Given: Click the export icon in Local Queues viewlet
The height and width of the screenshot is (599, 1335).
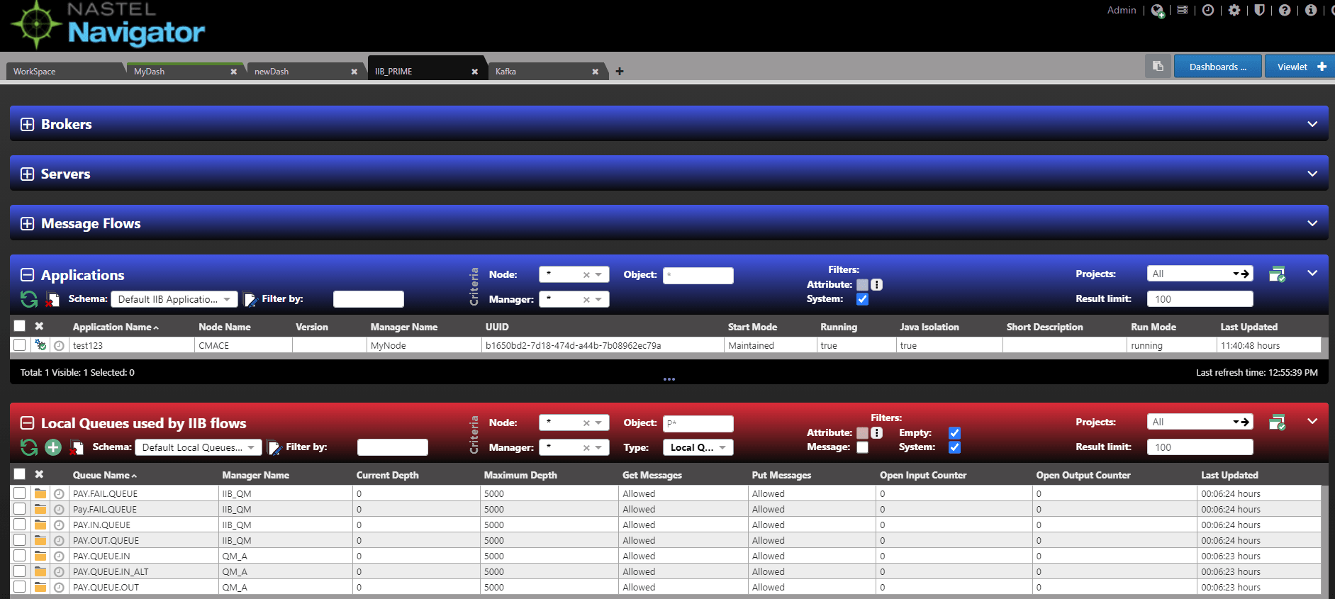Looking at the screenshot, I should click(x=1277, y=422).
